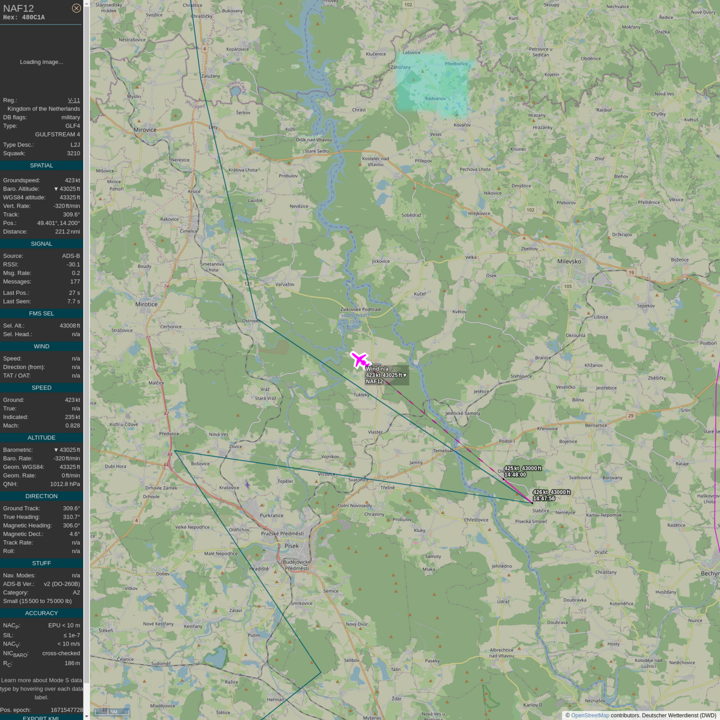Click the sidebar scrollbar up arrow
Screen dimensions: 720x720
coord(86,3)
